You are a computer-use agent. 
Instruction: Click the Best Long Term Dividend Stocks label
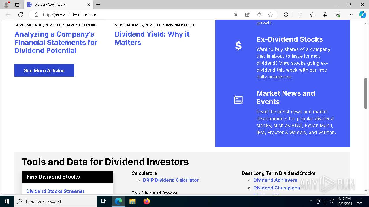click(278, 173)
